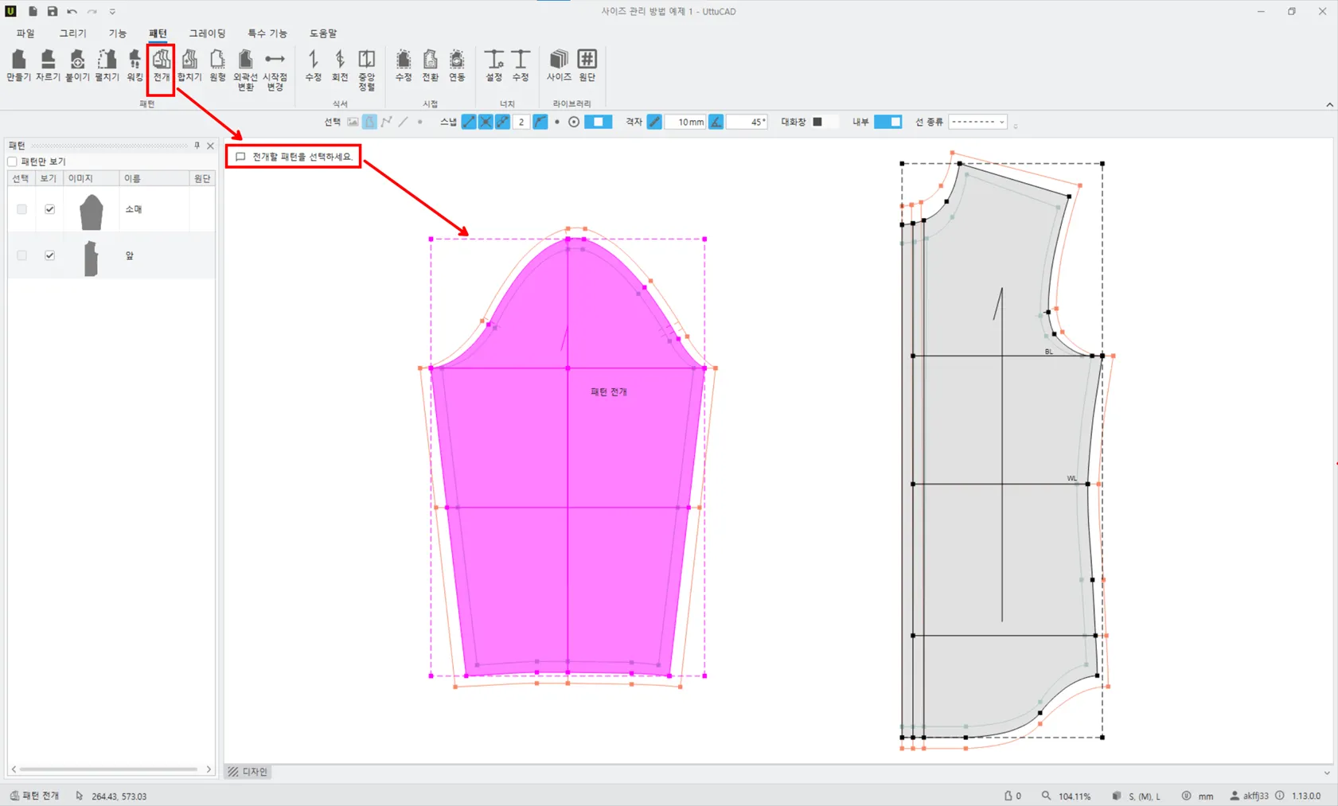Click the mm unit indicator
1338x806 pixels.
[x=1198, y=796]
